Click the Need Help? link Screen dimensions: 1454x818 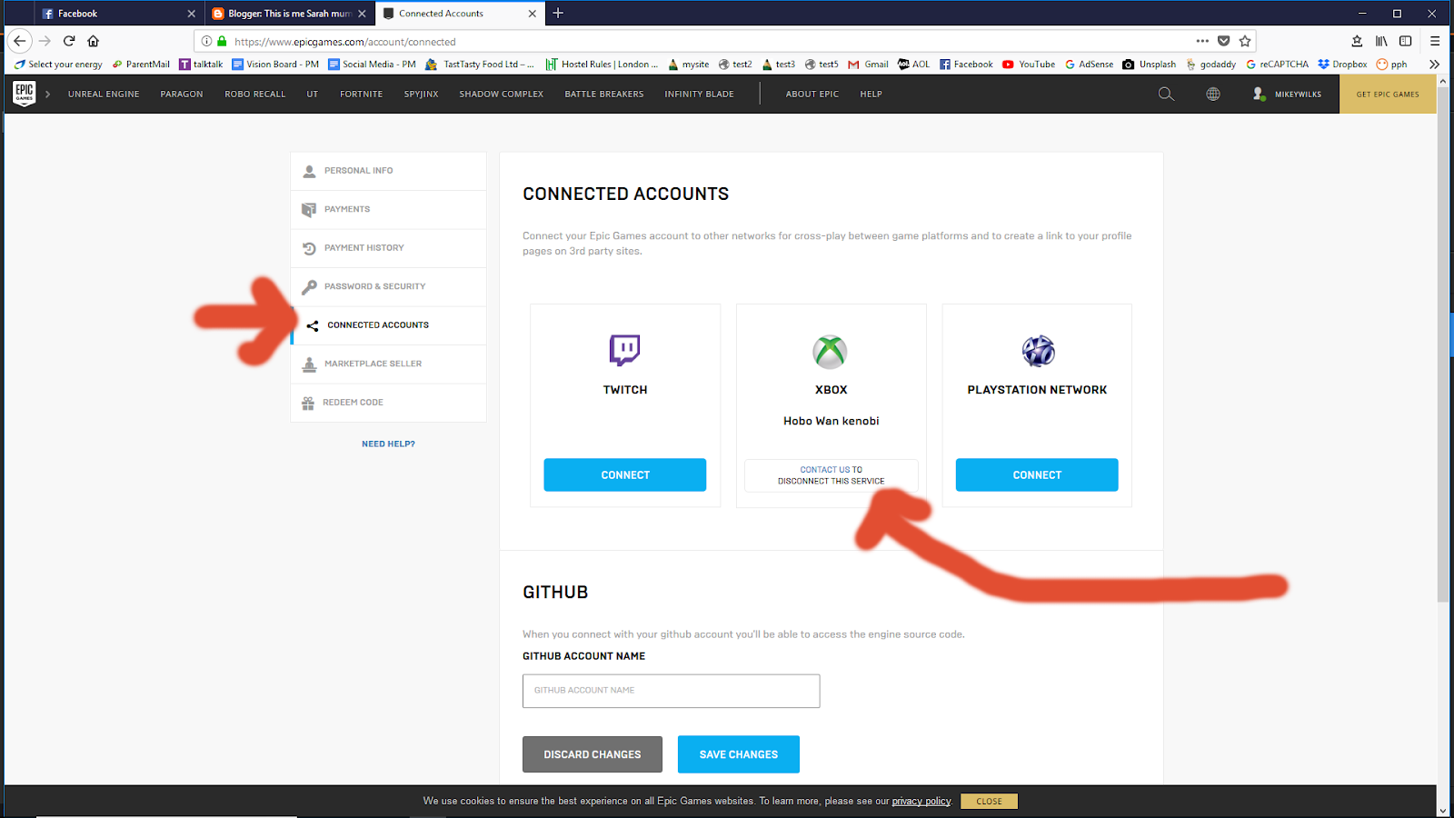point(388,444)
